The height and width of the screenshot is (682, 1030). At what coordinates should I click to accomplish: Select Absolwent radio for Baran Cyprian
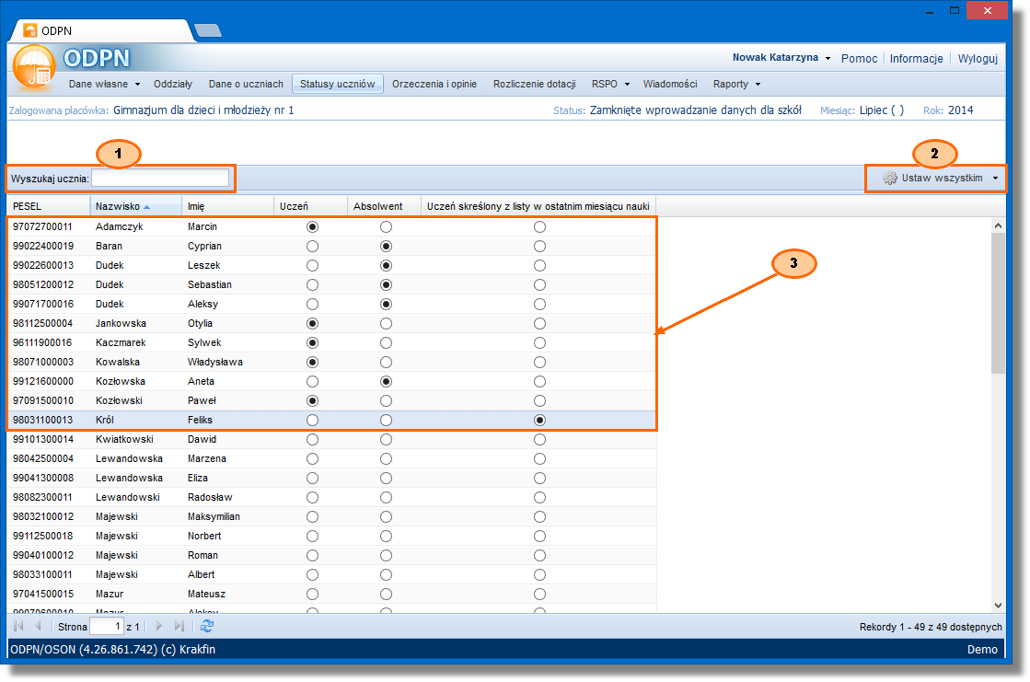[x=387, y=247]
